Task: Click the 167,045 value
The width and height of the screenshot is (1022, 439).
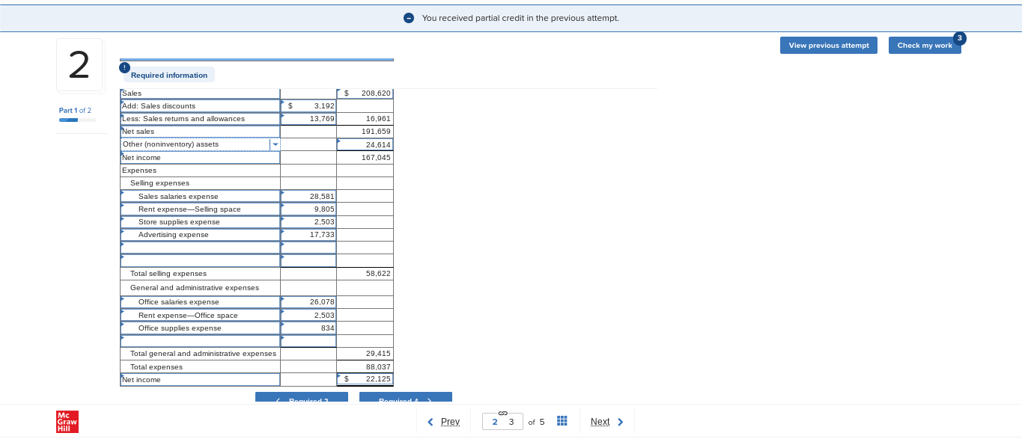Action: click(x=365, y=158)
